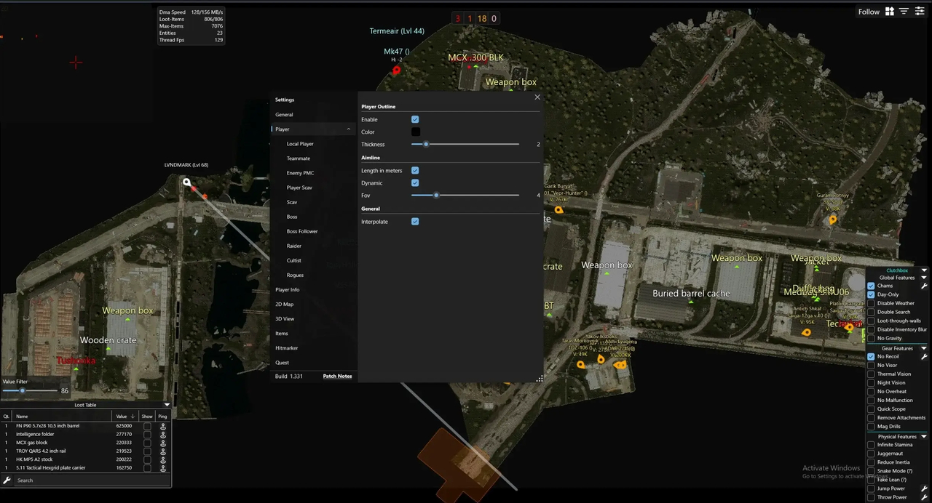Click the wrench icon beside No Recoil
The height and width of the screenshot is (503, 932).
924,356
